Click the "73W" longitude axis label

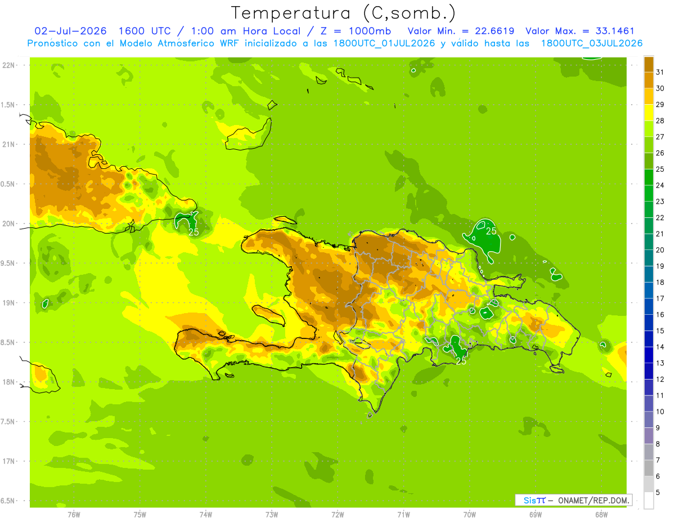pyautogui.click(x=272, y=514)
